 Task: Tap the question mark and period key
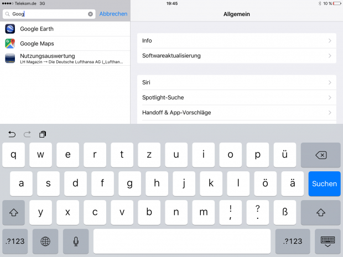click(258, 212)
